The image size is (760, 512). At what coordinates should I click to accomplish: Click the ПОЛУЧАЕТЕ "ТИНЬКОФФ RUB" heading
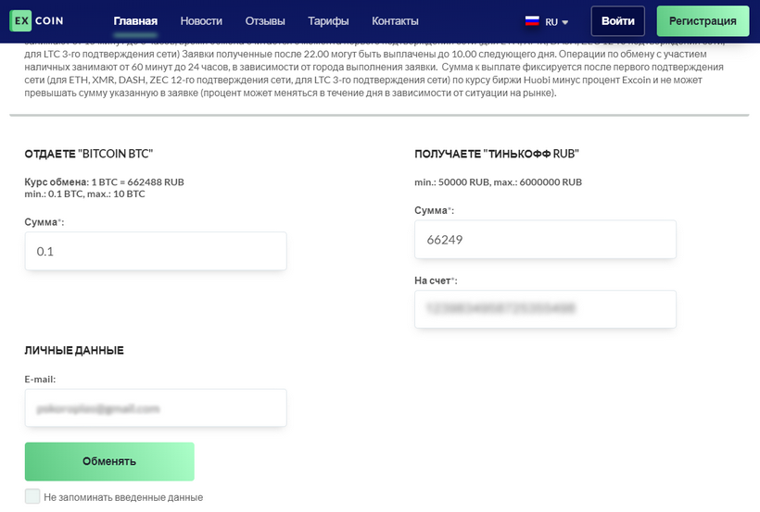tap(497, 154)
